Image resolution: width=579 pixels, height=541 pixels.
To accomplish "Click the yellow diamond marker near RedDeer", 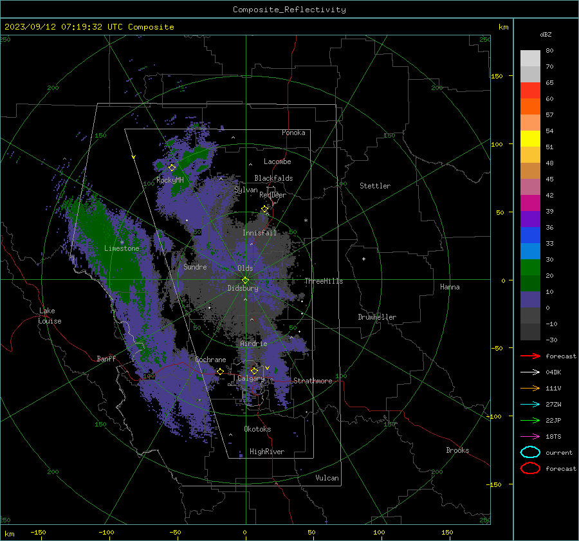I will click(x=264, y=209).
